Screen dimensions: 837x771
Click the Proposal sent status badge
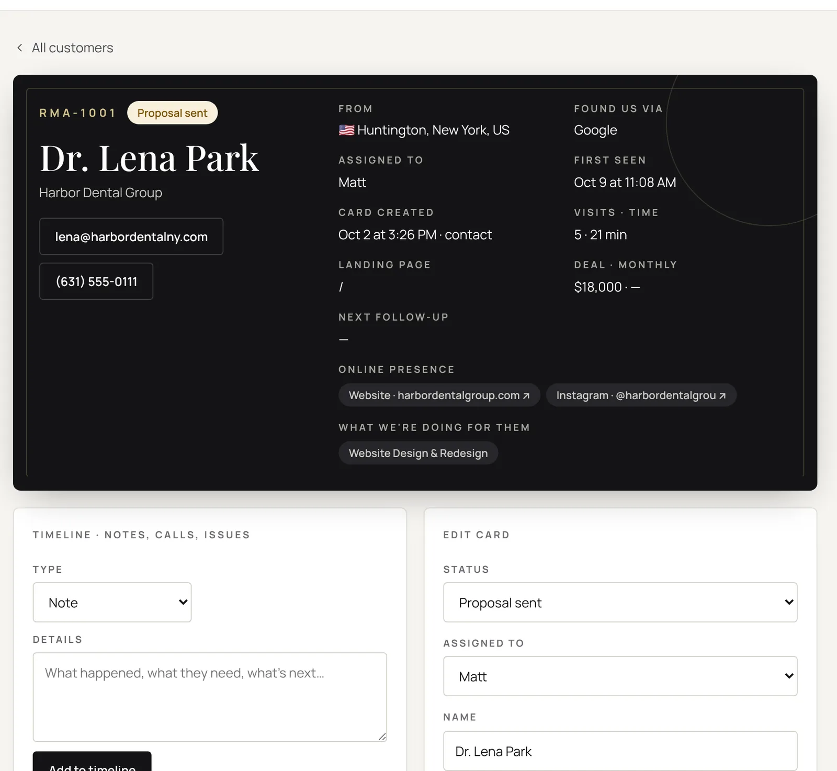172,113
